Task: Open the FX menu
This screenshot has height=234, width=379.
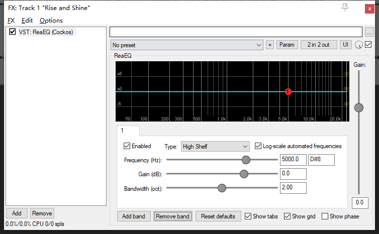Action: (11, 21)
